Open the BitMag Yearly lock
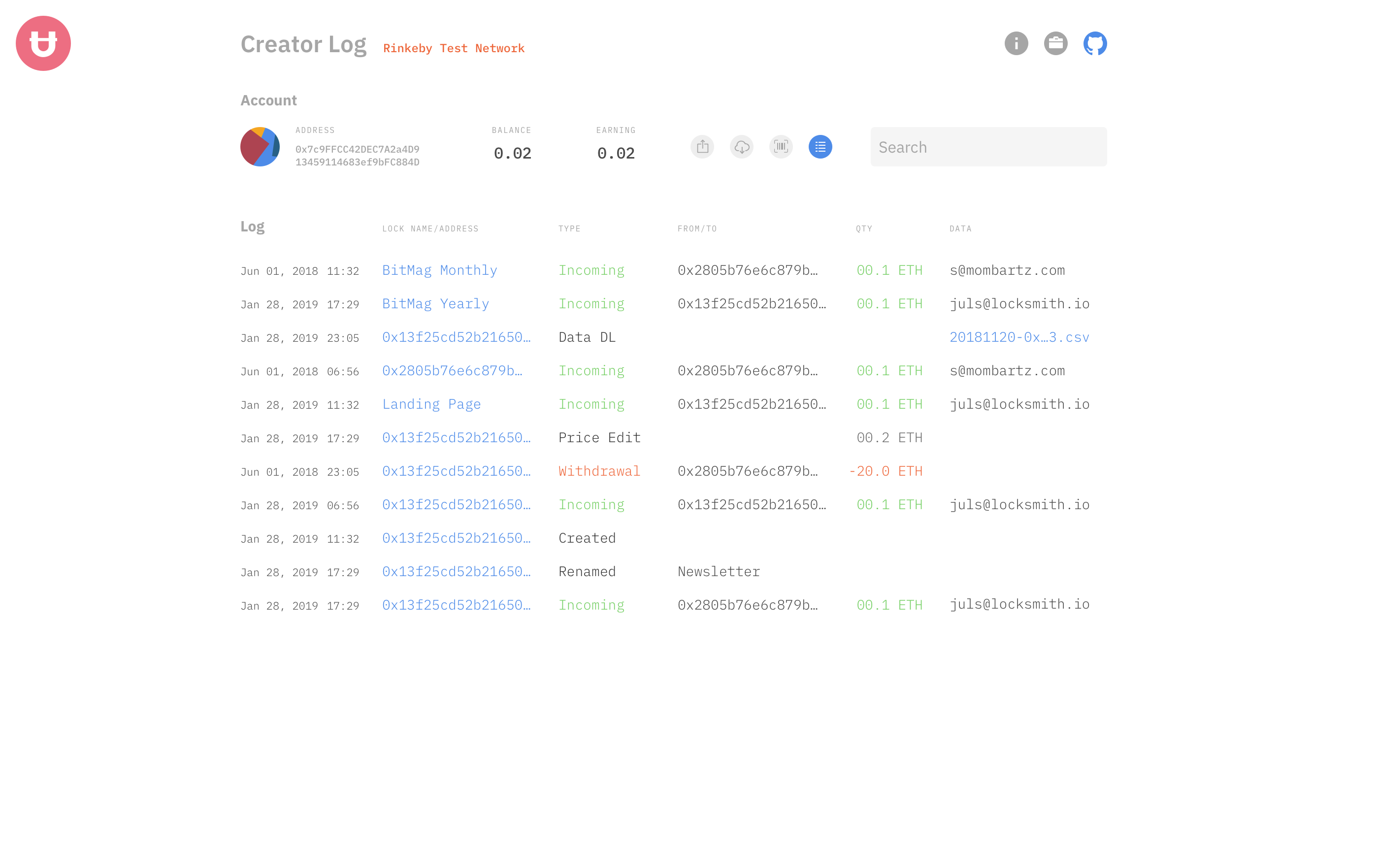The image size is (1379, 843). 435,304
